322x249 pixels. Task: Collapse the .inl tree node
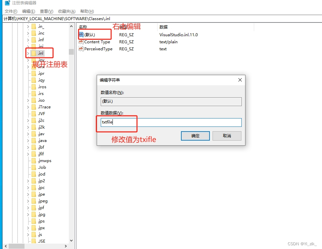[28, 53]
